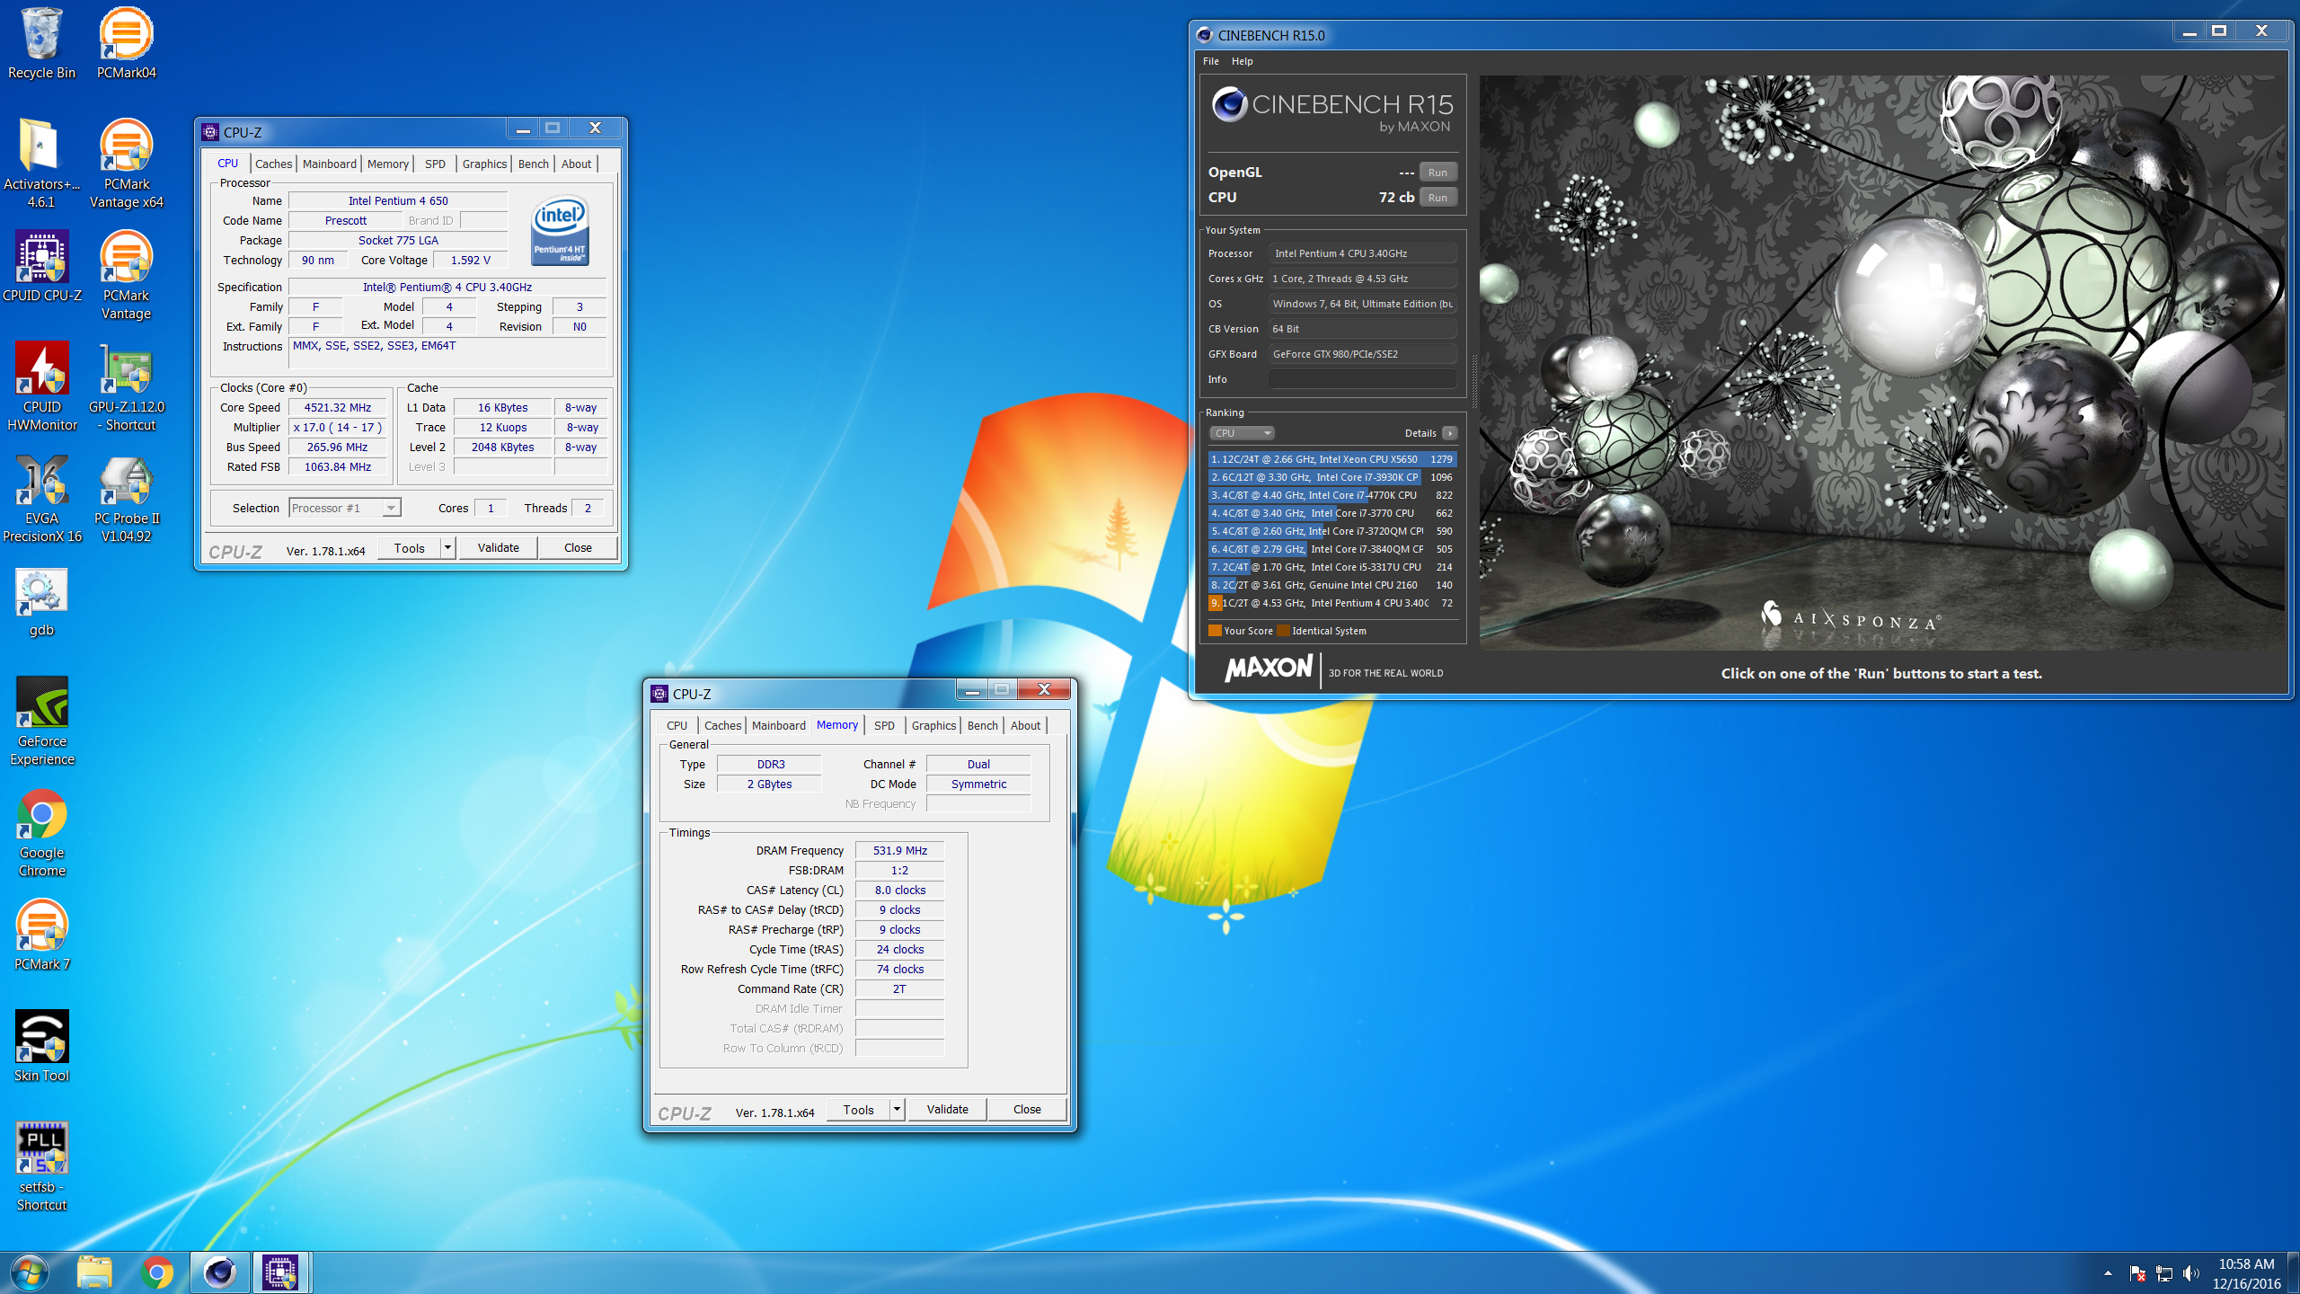2300x1294 pixels.
Task: Open Processor #1 selection dropdown in CPU-Z
Action: coord(344,508)
